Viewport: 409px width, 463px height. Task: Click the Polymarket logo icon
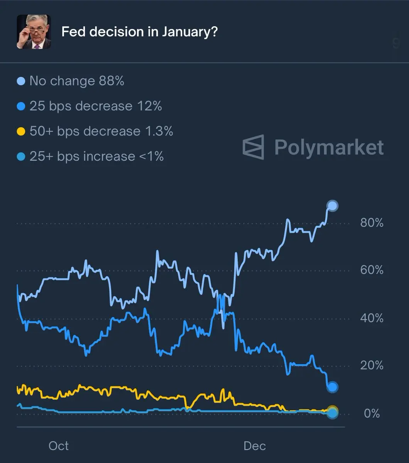pos(254,147)
